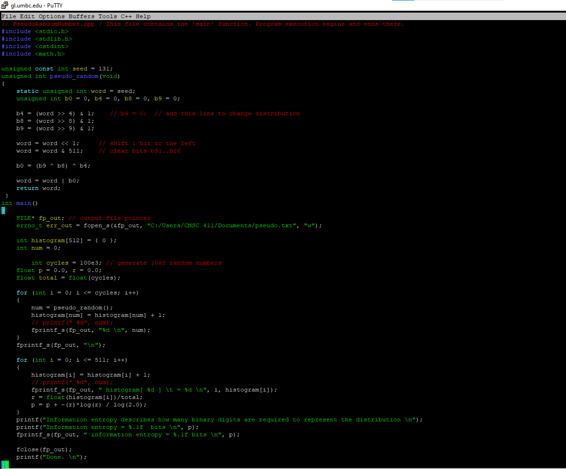The height and width of the screenshot is (469, 566).
Task: Open the Options menu
Action: coord(51,16)
